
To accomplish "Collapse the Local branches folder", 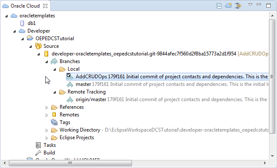I will coord(55,69).
